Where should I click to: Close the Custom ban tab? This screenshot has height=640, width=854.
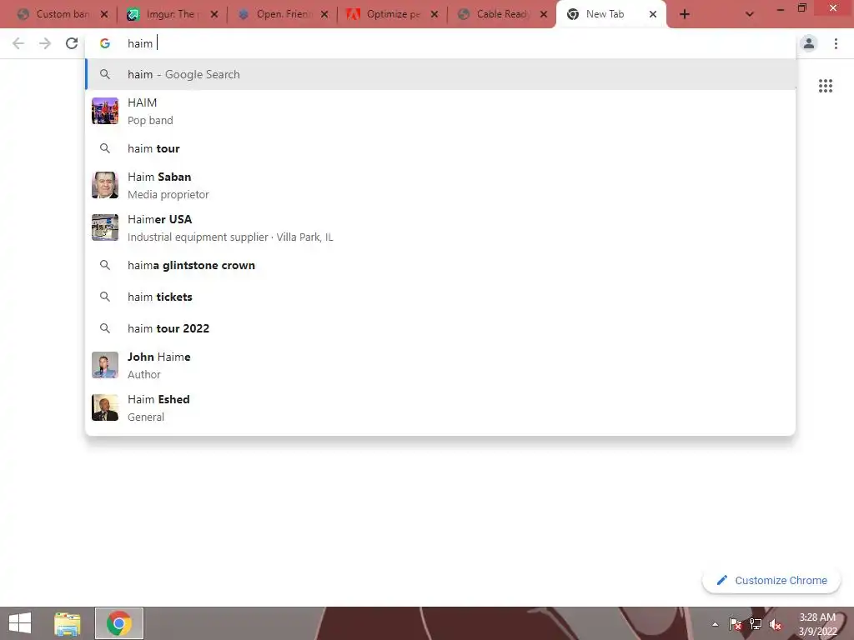point(104,15)
